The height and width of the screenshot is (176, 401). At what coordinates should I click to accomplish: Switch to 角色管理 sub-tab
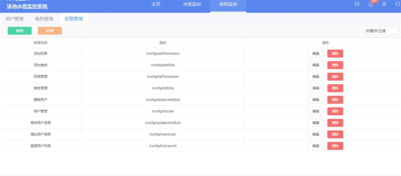pyautogui.click(x=44, y=19)
